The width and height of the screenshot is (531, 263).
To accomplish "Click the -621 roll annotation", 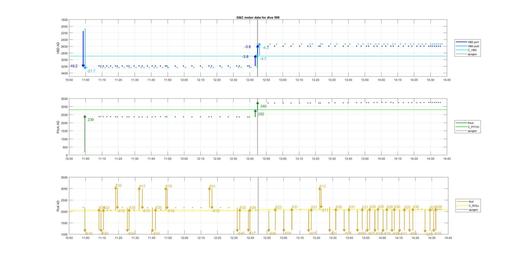I will click(x=333, y=233).
